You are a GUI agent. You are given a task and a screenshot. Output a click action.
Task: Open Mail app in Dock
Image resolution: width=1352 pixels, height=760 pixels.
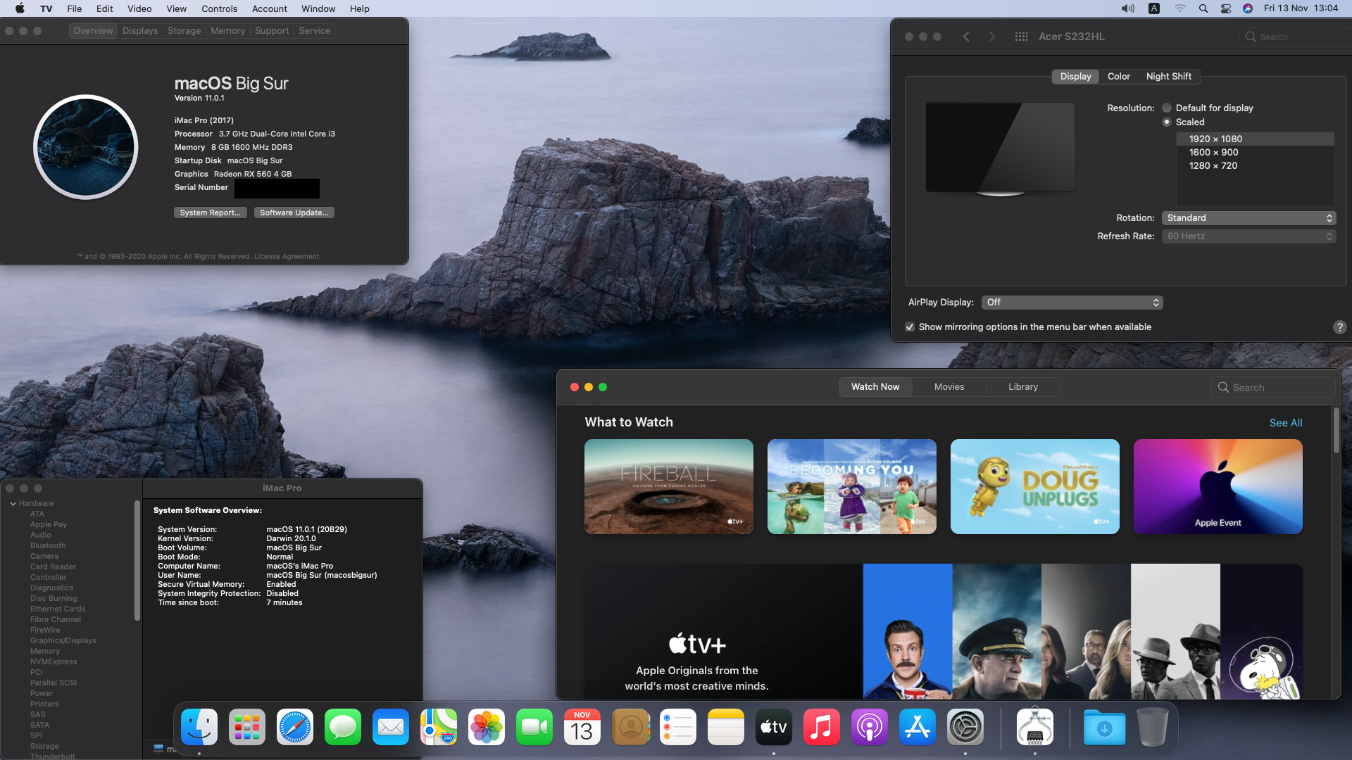point(391,727)
